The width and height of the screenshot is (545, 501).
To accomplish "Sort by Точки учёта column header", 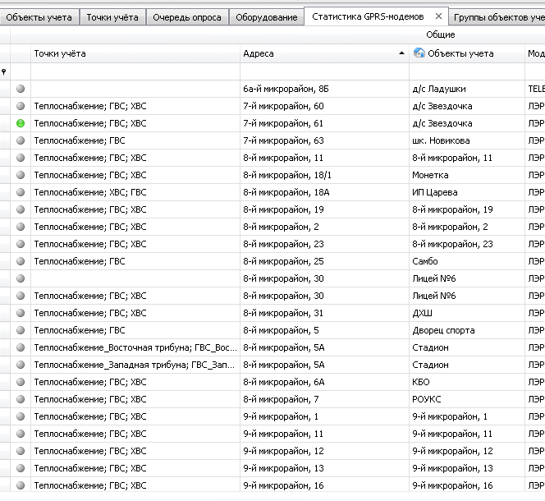I will click(135, 53).
